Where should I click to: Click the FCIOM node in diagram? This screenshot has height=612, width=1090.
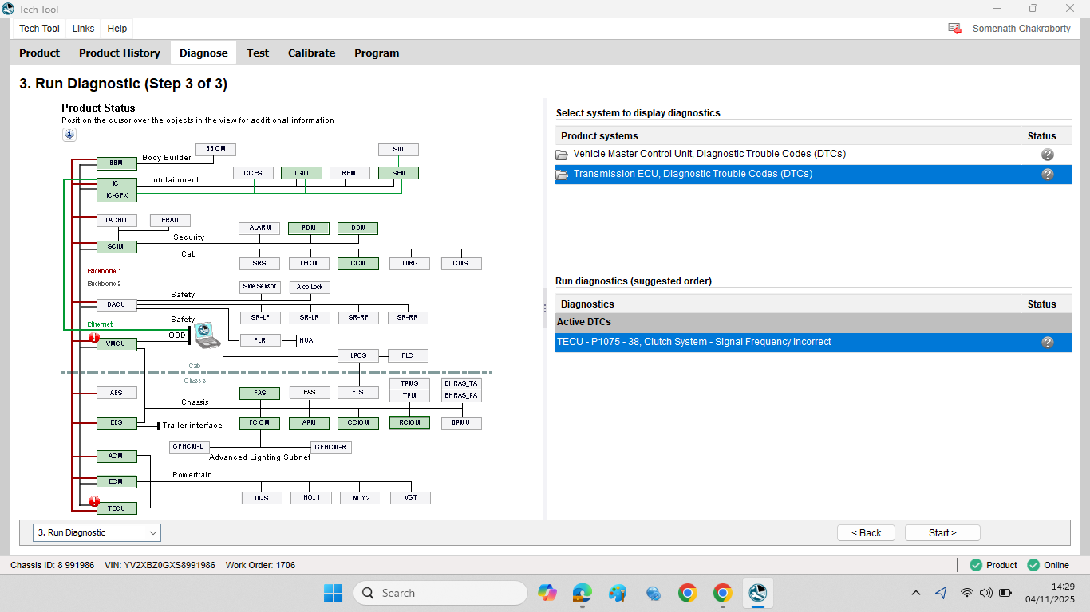point(259,423)
